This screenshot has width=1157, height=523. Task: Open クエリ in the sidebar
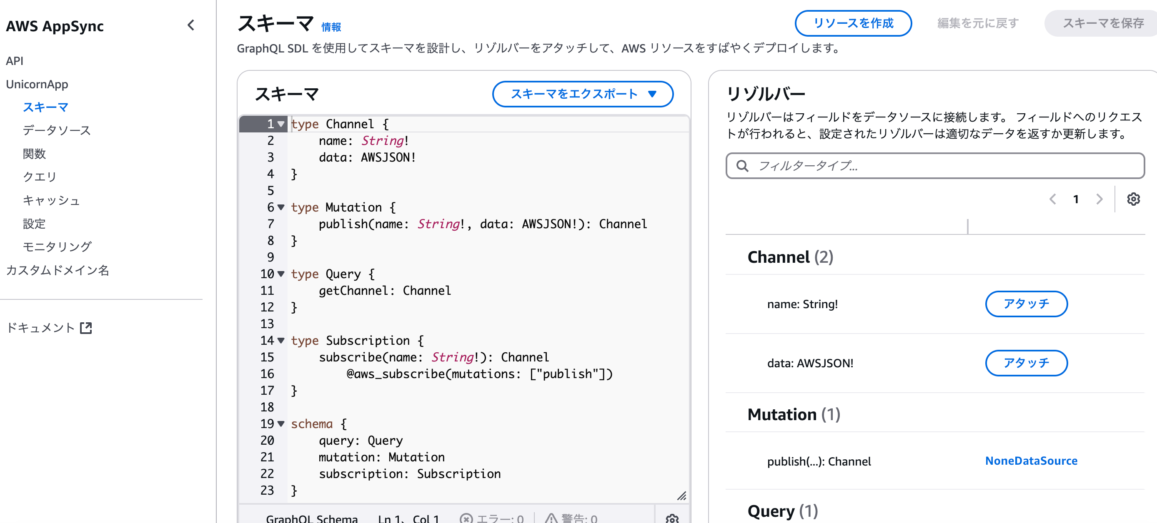click(40, 177)
